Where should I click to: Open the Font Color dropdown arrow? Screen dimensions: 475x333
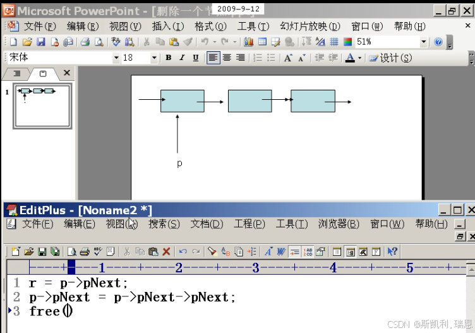[x=359, y=58]
